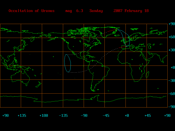The height and width of the screenshot is (131, 175).
Task: Click the Antarctica coastline on the map
Action: (82, 100)
